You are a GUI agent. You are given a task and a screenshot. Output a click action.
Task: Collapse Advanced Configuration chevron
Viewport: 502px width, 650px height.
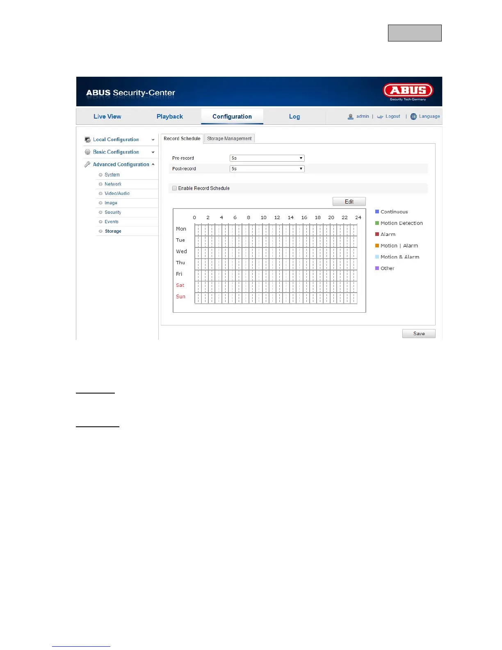[x=153, y=165]
